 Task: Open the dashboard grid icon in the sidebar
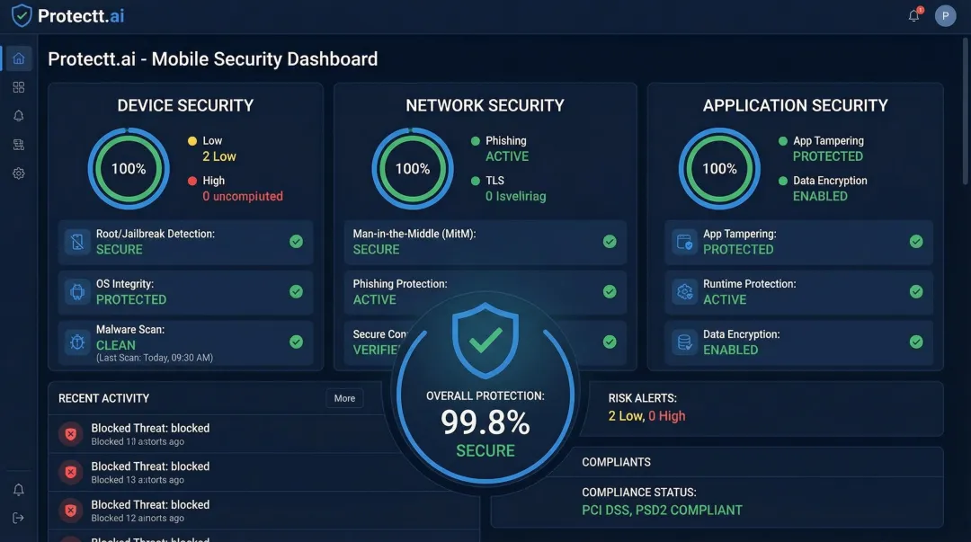18,86
